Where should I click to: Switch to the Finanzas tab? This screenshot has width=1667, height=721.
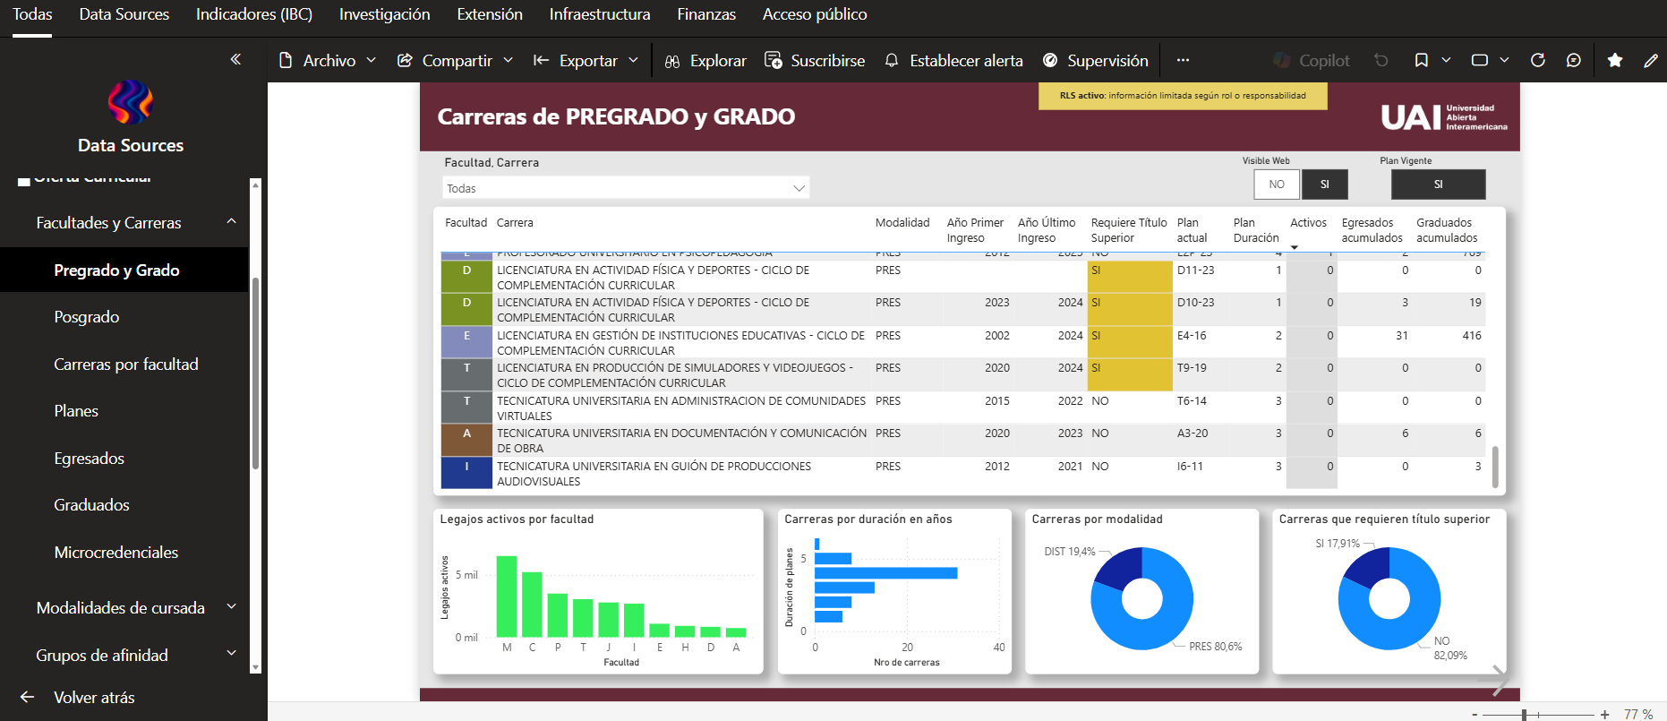pyautogui.click(x=705, y=14)
